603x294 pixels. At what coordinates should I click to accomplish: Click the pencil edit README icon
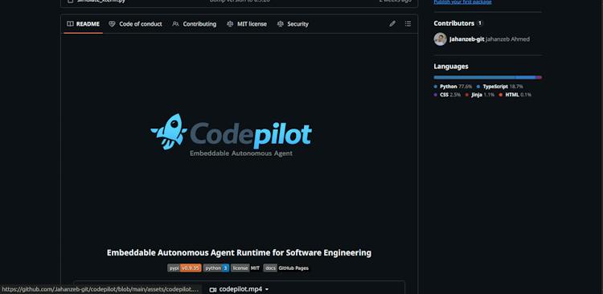coord(392,24)
